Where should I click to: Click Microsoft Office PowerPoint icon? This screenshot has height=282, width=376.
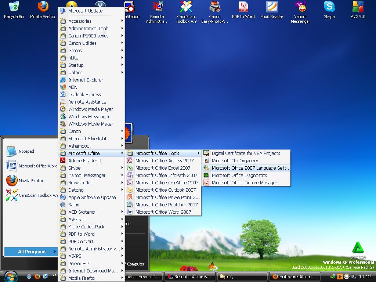coord(130,197)
